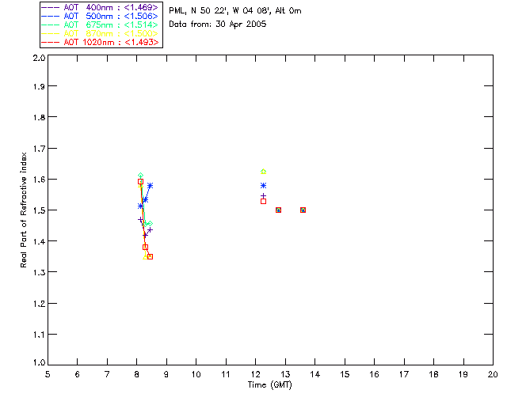Click the data marker at time 12.75, value 1.5
Image resolution: width=507 pixels, height=405 pixels.
(278, 210)
